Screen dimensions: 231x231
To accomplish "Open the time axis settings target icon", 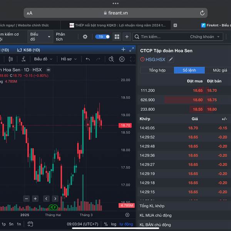I will pos(127,215).
